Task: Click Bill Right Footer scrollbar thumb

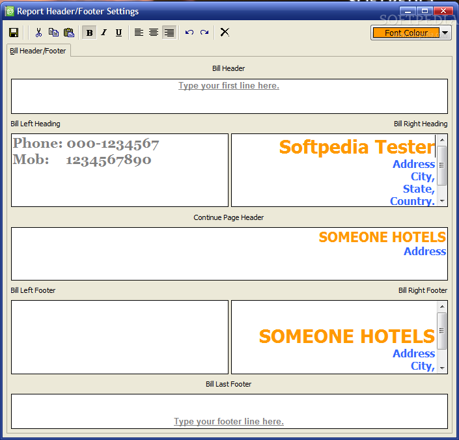Action: coord(441,331)
